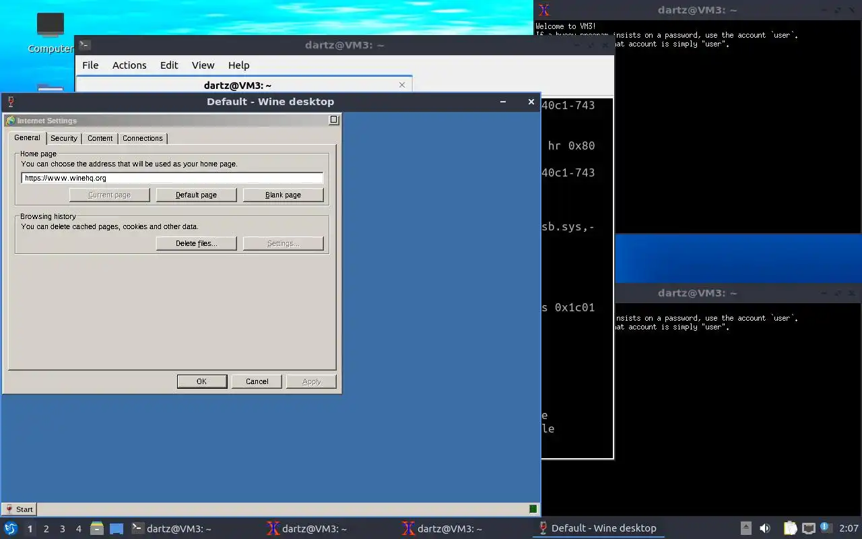
Task: Confirm Internet Settings with OK
Action: (x=202, y=381)
